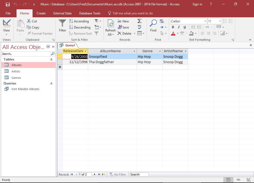254x183 pixels.
Task: Open the Albums table
Action: pos(29,65)
